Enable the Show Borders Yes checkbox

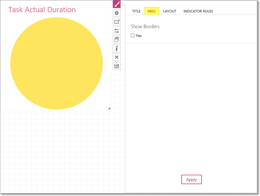133,36
